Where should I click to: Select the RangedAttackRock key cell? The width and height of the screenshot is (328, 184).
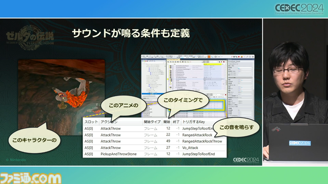click(x=197, y=135)
